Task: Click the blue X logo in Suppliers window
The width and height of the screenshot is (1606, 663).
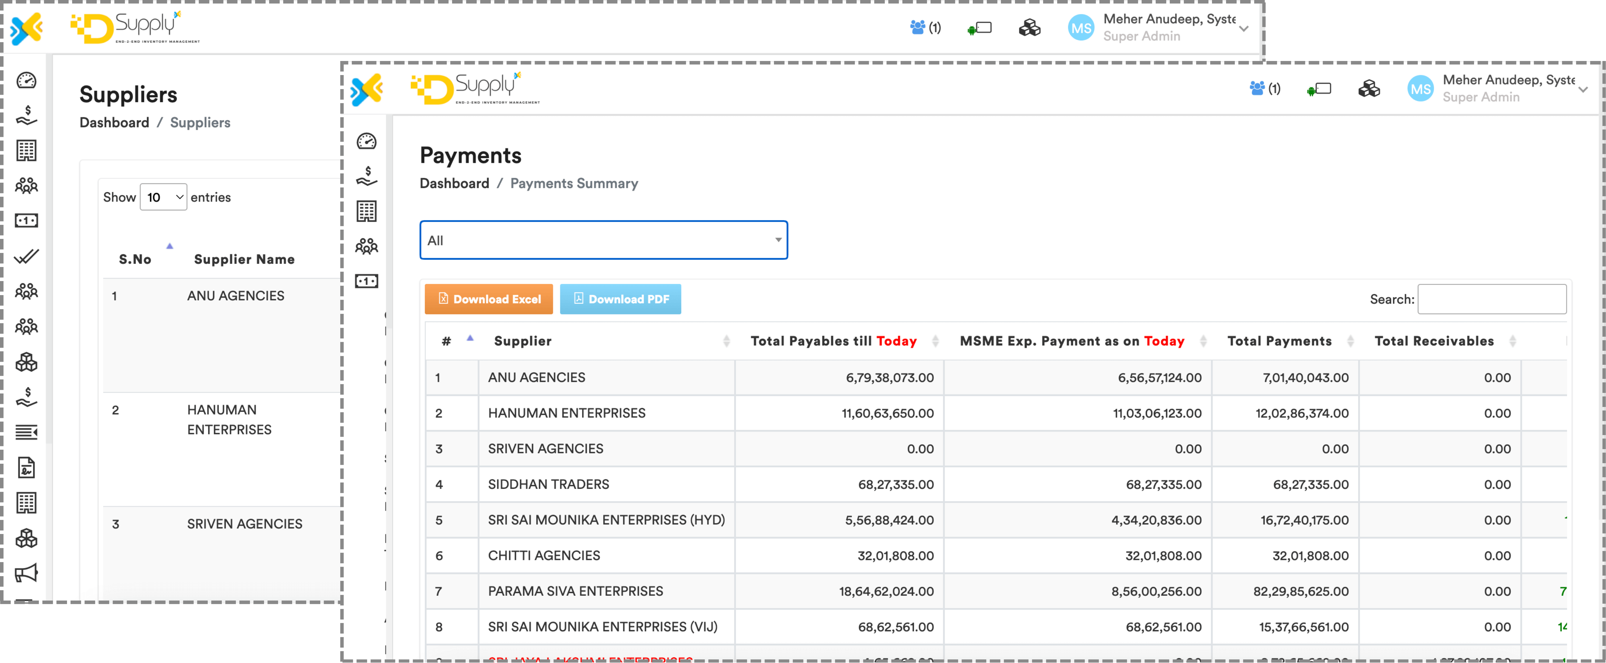Action: coord(27,29)
